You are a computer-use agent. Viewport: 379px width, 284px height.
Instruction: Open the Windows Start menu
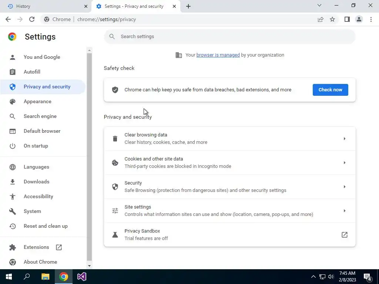[9, 277]
